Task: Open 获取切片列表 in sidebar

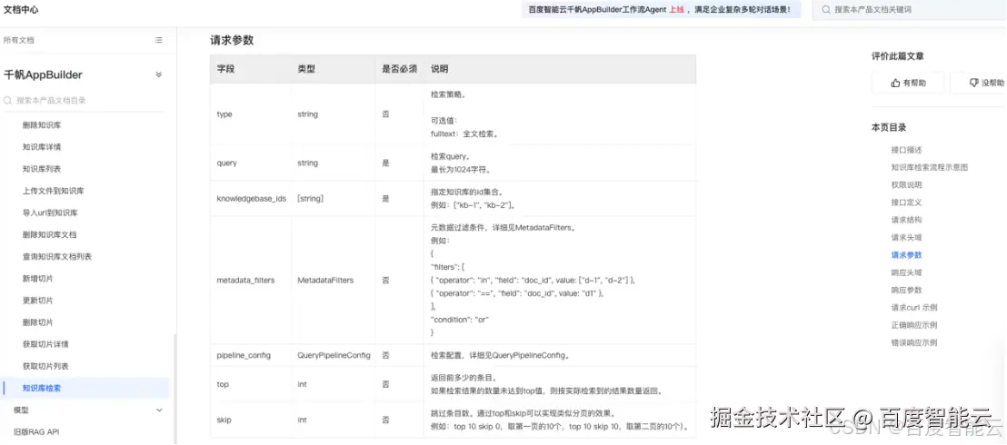Action: coord(45,366)
